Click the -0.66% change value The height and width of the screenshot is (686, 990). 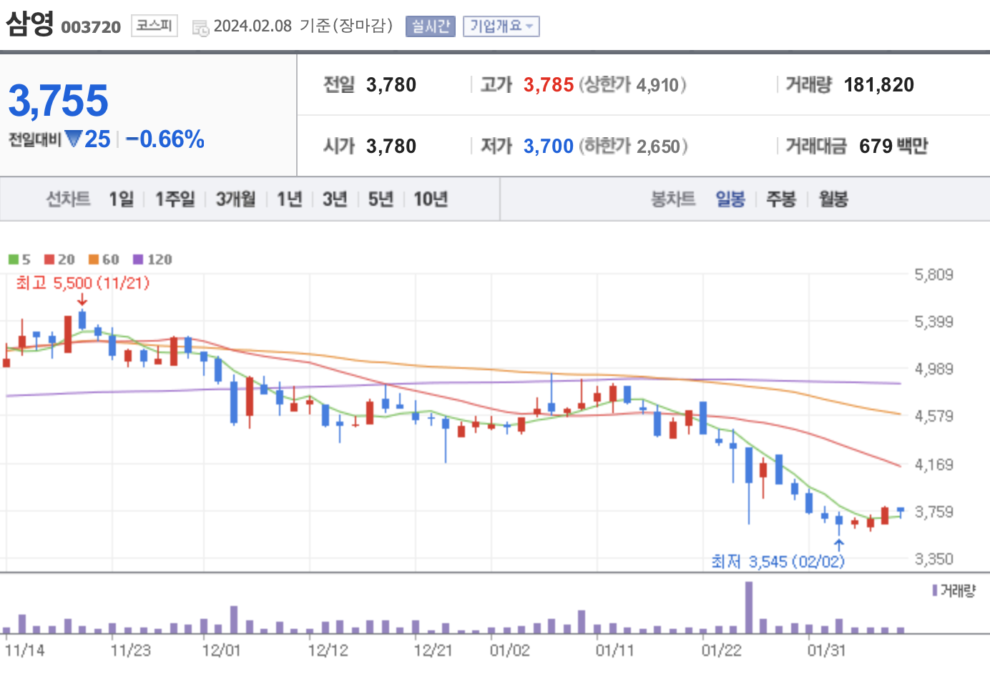tap(165, 139)
